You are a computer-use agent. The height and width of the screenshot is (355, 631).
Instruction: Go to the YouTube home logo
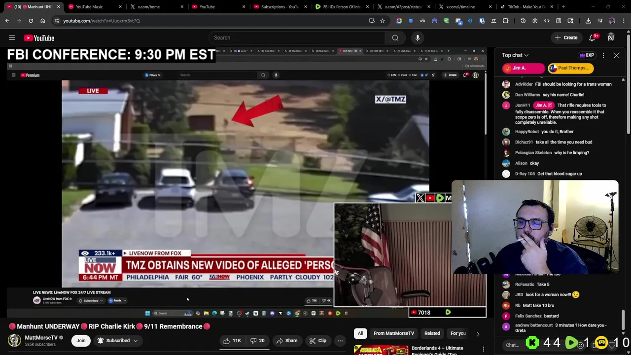coord(39,38)
